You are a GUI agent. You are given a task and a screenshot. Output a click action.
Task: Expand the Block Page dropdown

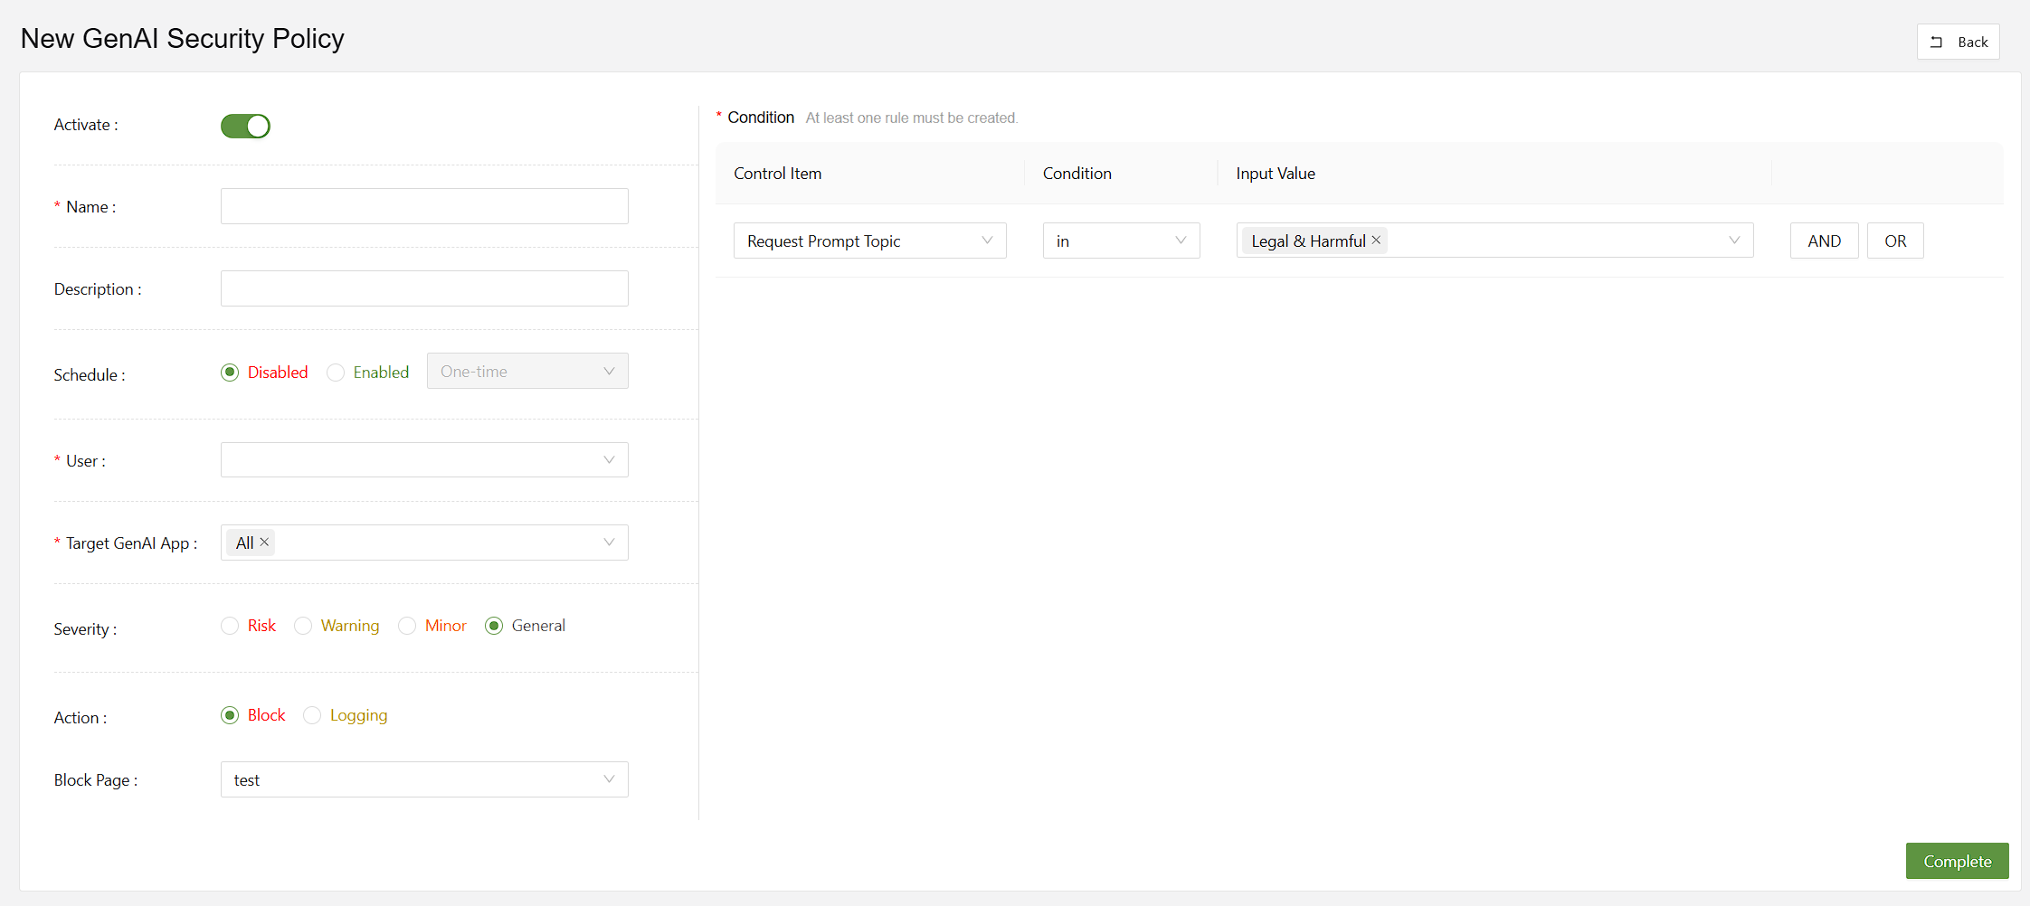point(423,779)
